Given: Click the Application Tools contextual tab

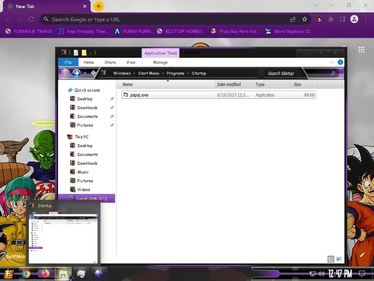Looking at the screenshot, I should pos(161,53).
